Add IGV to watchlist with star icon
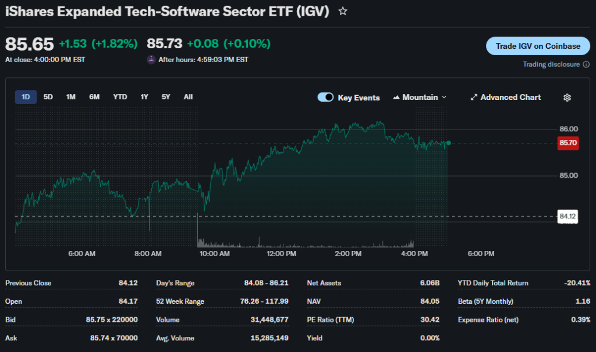The height and width of the screenshot is (352, 596). (343, 11)
